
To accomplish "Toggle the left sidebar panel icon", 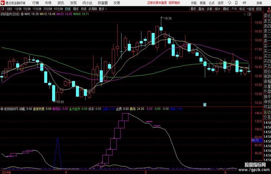I will click(x=2, y=9).
